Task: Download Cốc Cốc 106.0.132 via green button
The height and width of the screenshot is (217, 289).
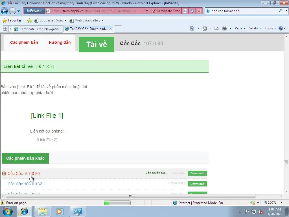Action: pyautogui.click(x=197, y=184)
